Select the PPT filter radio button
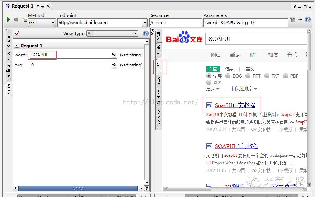This screenshot has width=315, height=197. coord(248,76)
